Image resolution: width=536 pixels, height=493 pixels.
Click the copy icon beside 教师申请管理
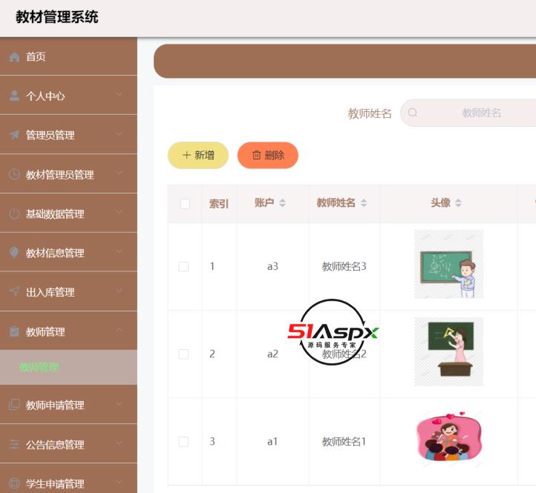[14, 405]
